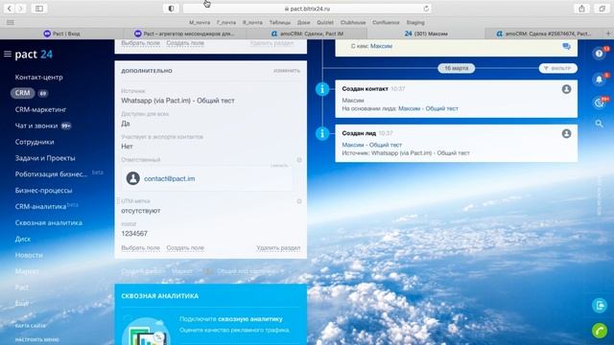
Task: Click Подключите сквозную аналитику text
Action: click(x=231, y=319)
